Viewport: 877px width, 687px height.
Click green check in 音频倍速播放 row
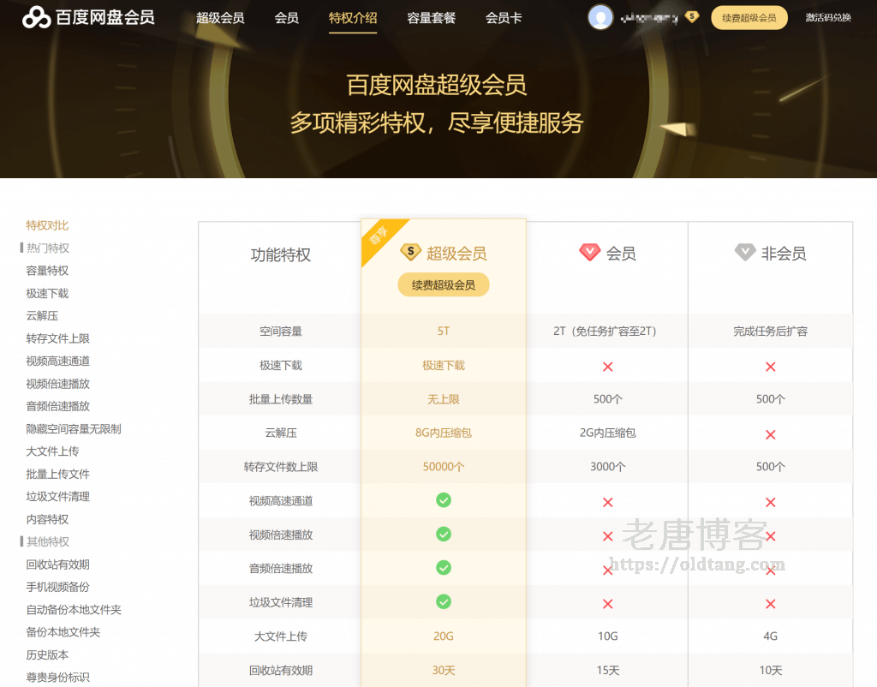pyautogui.click(x=444, y=568)
